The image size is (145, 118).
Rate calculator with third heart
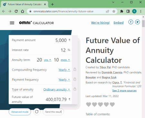(x=101, y=104)
